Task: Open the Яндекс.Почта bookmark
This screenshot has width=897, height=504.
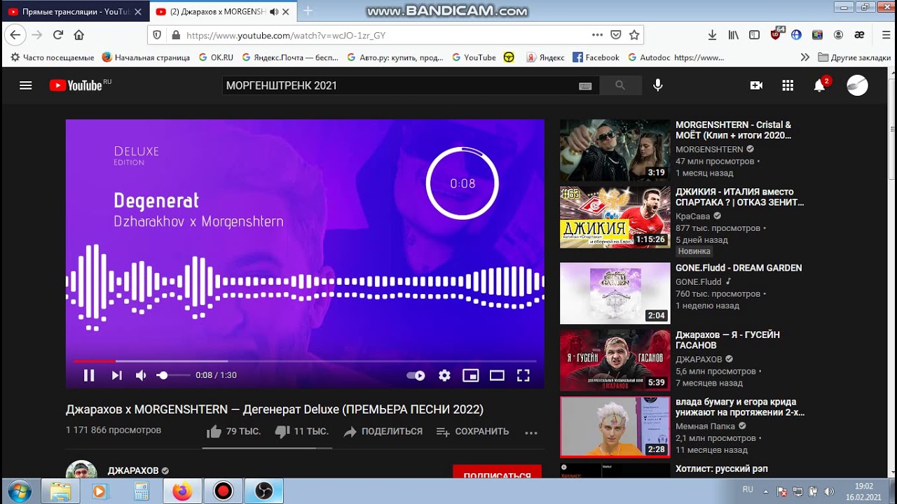Action: pos(290,57)
